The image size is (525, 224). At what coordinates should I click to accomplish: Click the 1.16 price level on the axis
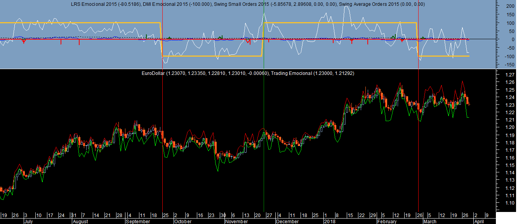point(510,158)
